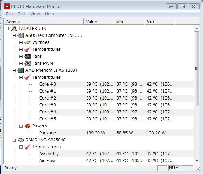
Task: Collapse the SAMSUNG SP2504C node
Action: coord(14,140)
